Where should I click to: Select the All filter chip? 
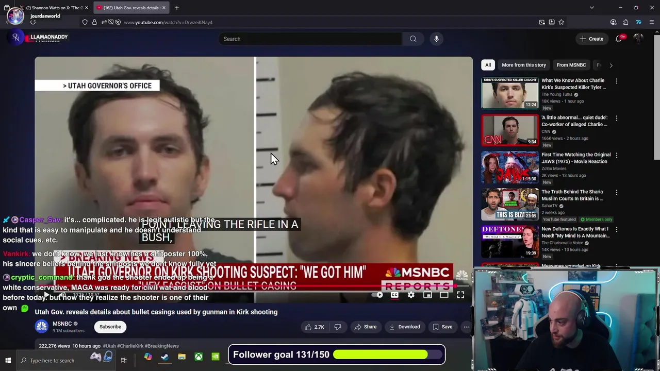click(x=488, y=65)
